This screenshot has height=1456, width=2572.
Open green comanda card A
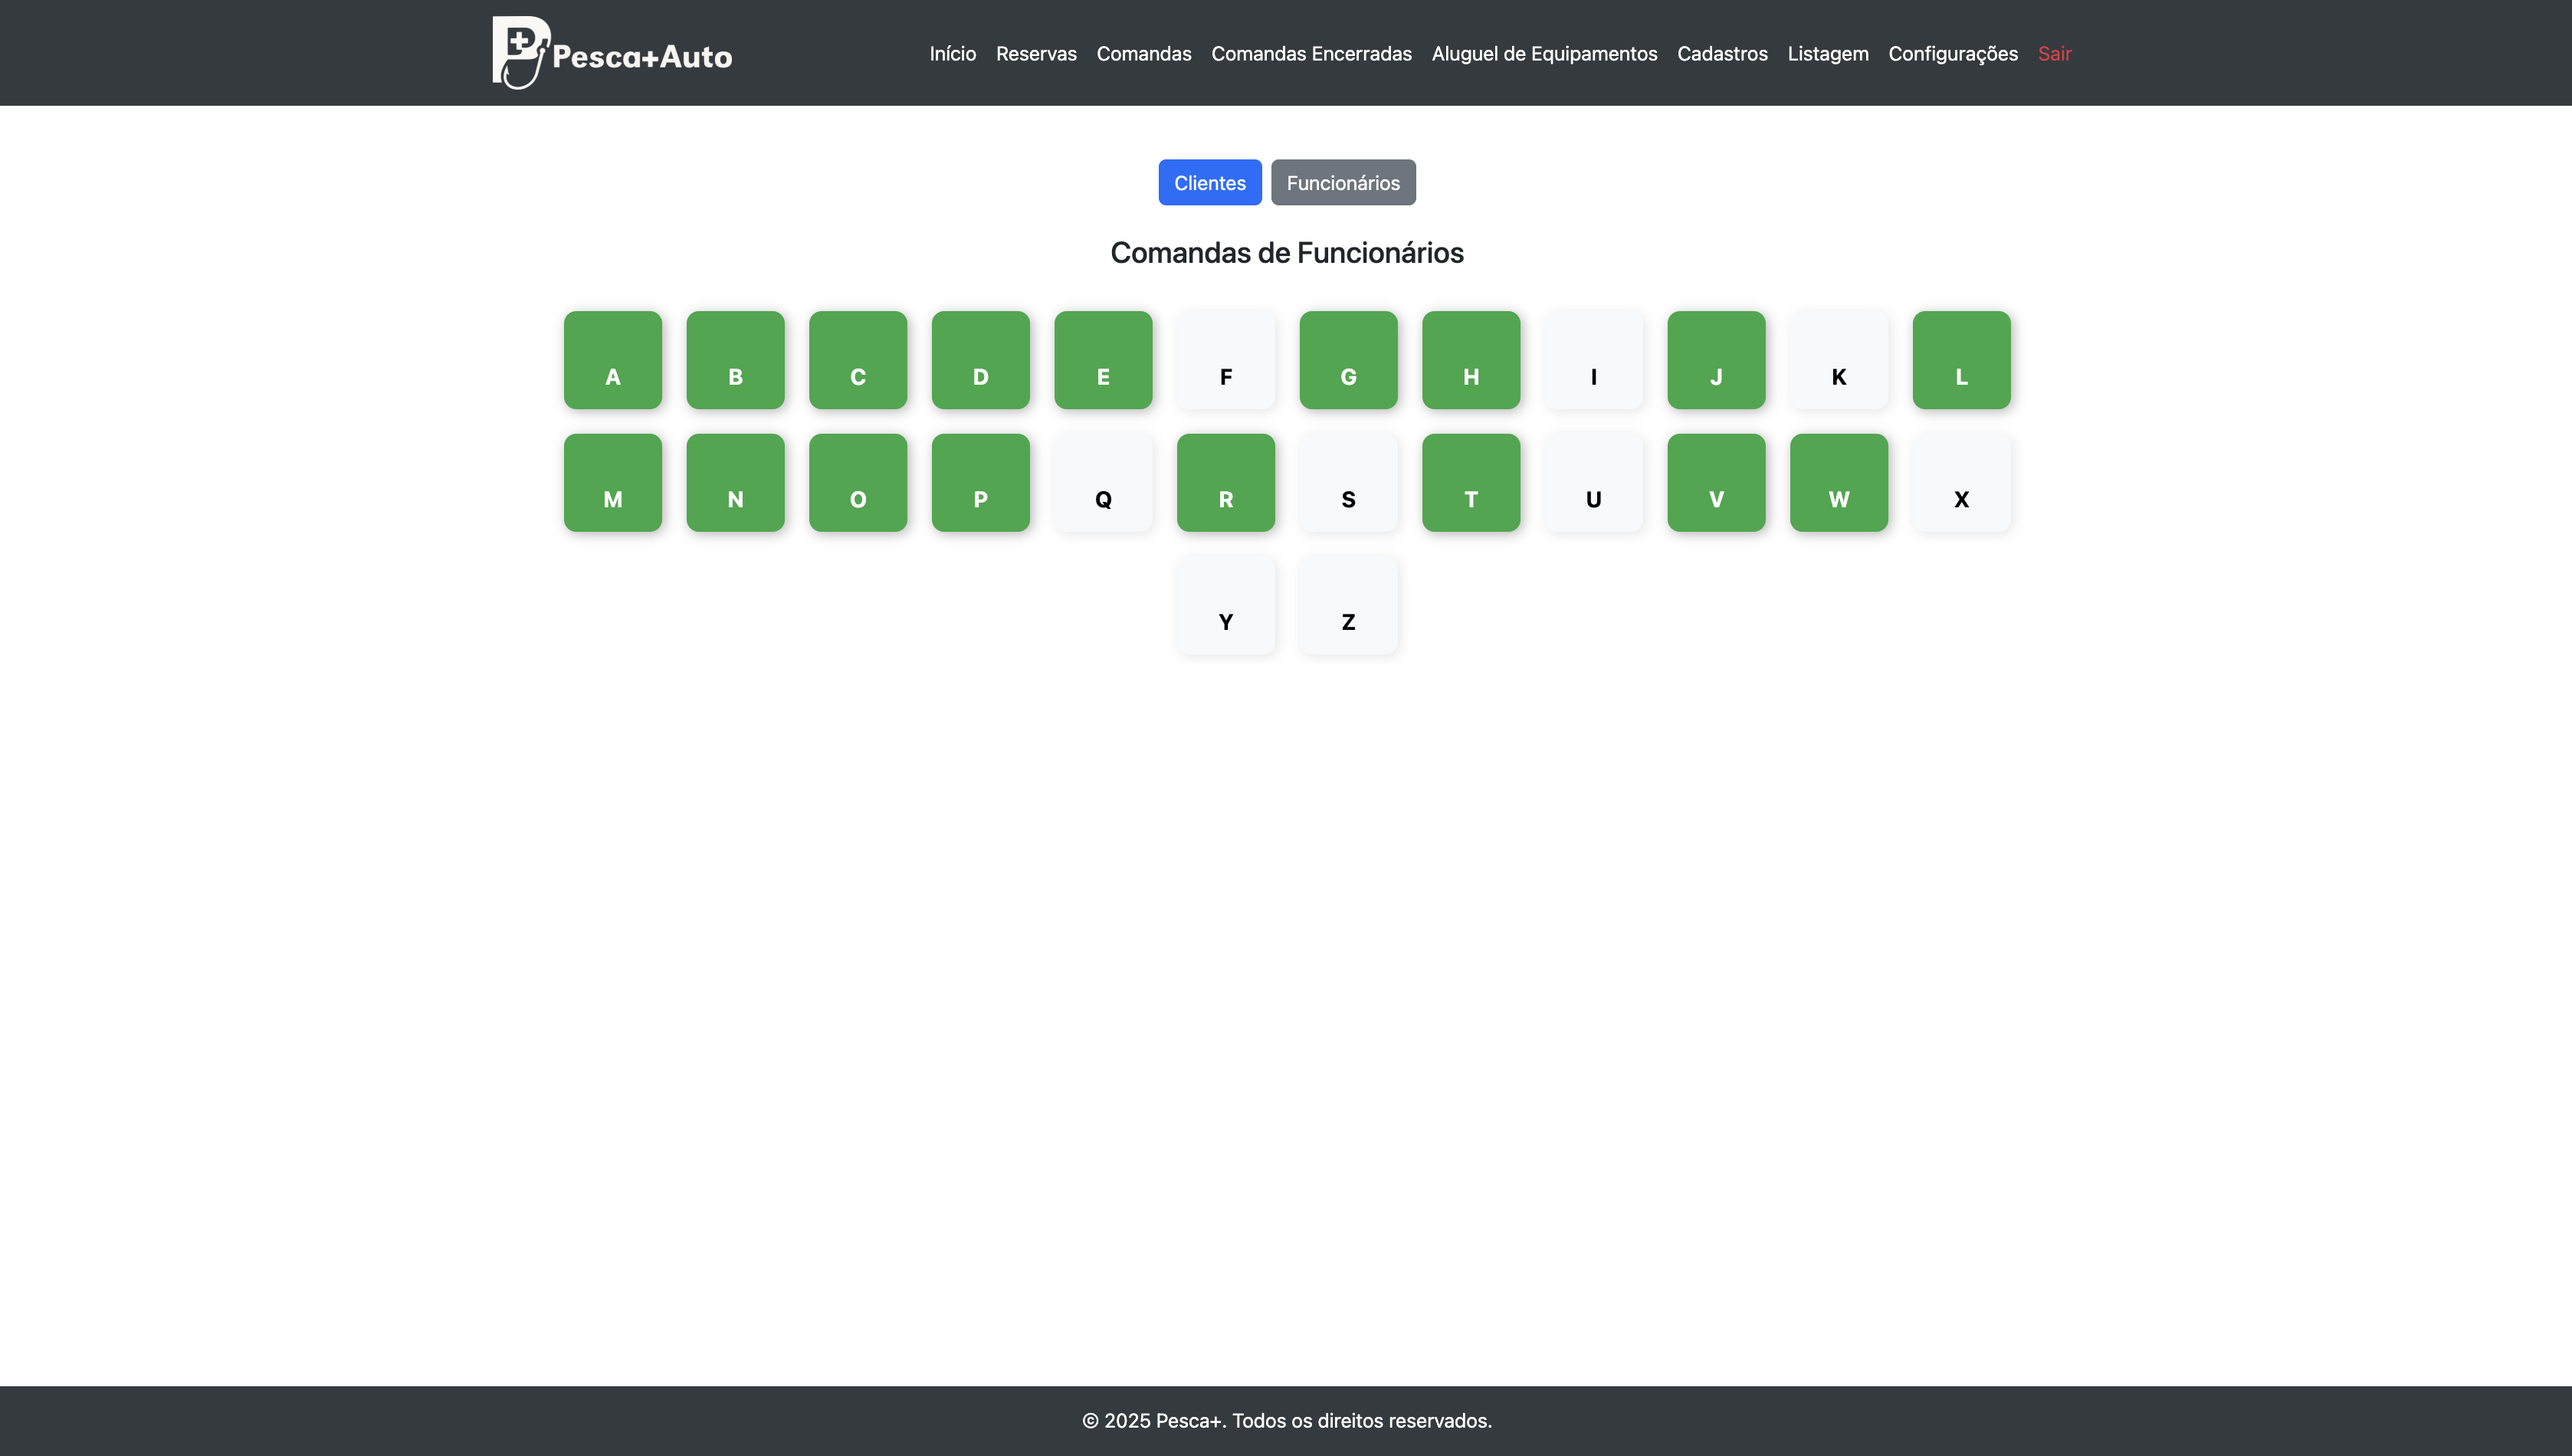[x=612, y=360]
